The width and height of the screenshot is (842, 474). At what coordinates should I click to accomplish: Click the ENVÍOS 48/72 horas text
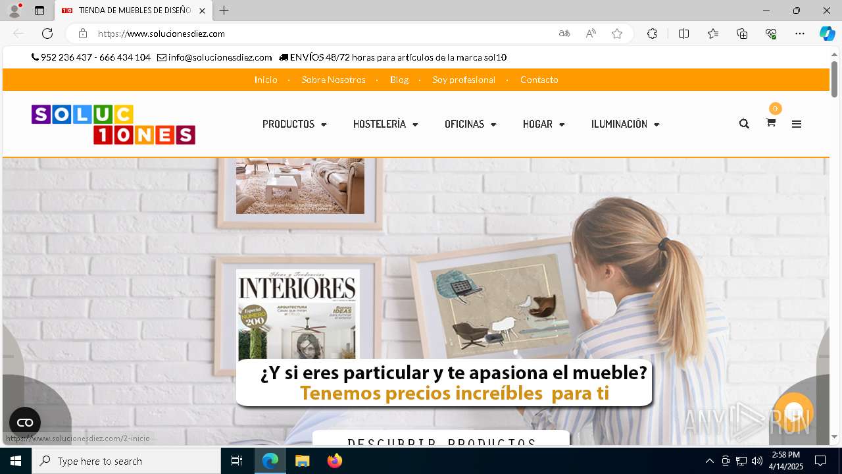click(397, 57)
